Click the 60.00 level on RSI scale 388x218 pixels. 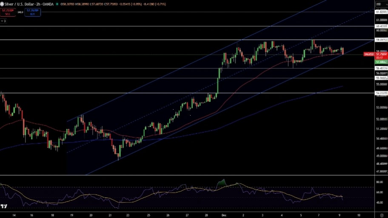pyautogui.click(x=379, y=192)
